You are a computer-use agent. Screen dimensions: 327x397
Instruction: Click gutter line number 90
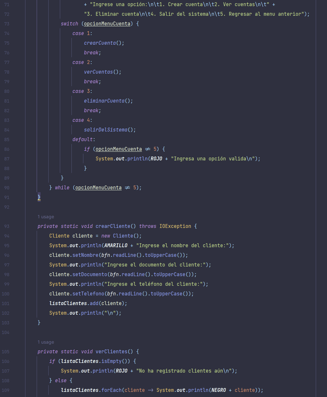(x=7, y=188)
